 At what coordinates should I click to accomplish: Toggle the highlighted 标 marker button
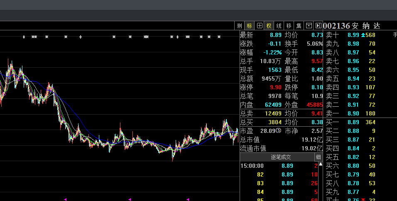click(249, 26)
